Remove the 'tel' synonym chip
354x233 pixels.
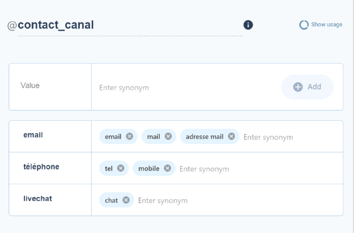coord(121,168)
